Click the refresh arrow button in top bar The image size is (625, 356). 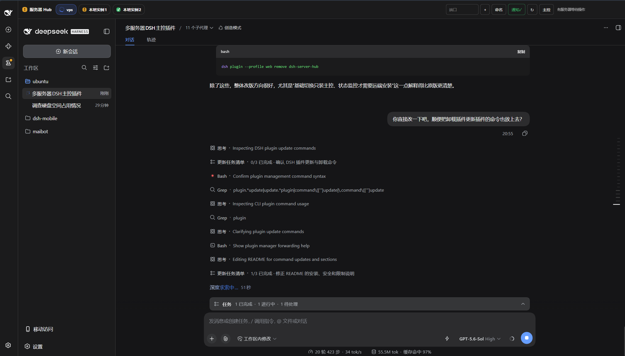(x=532, y=9)
